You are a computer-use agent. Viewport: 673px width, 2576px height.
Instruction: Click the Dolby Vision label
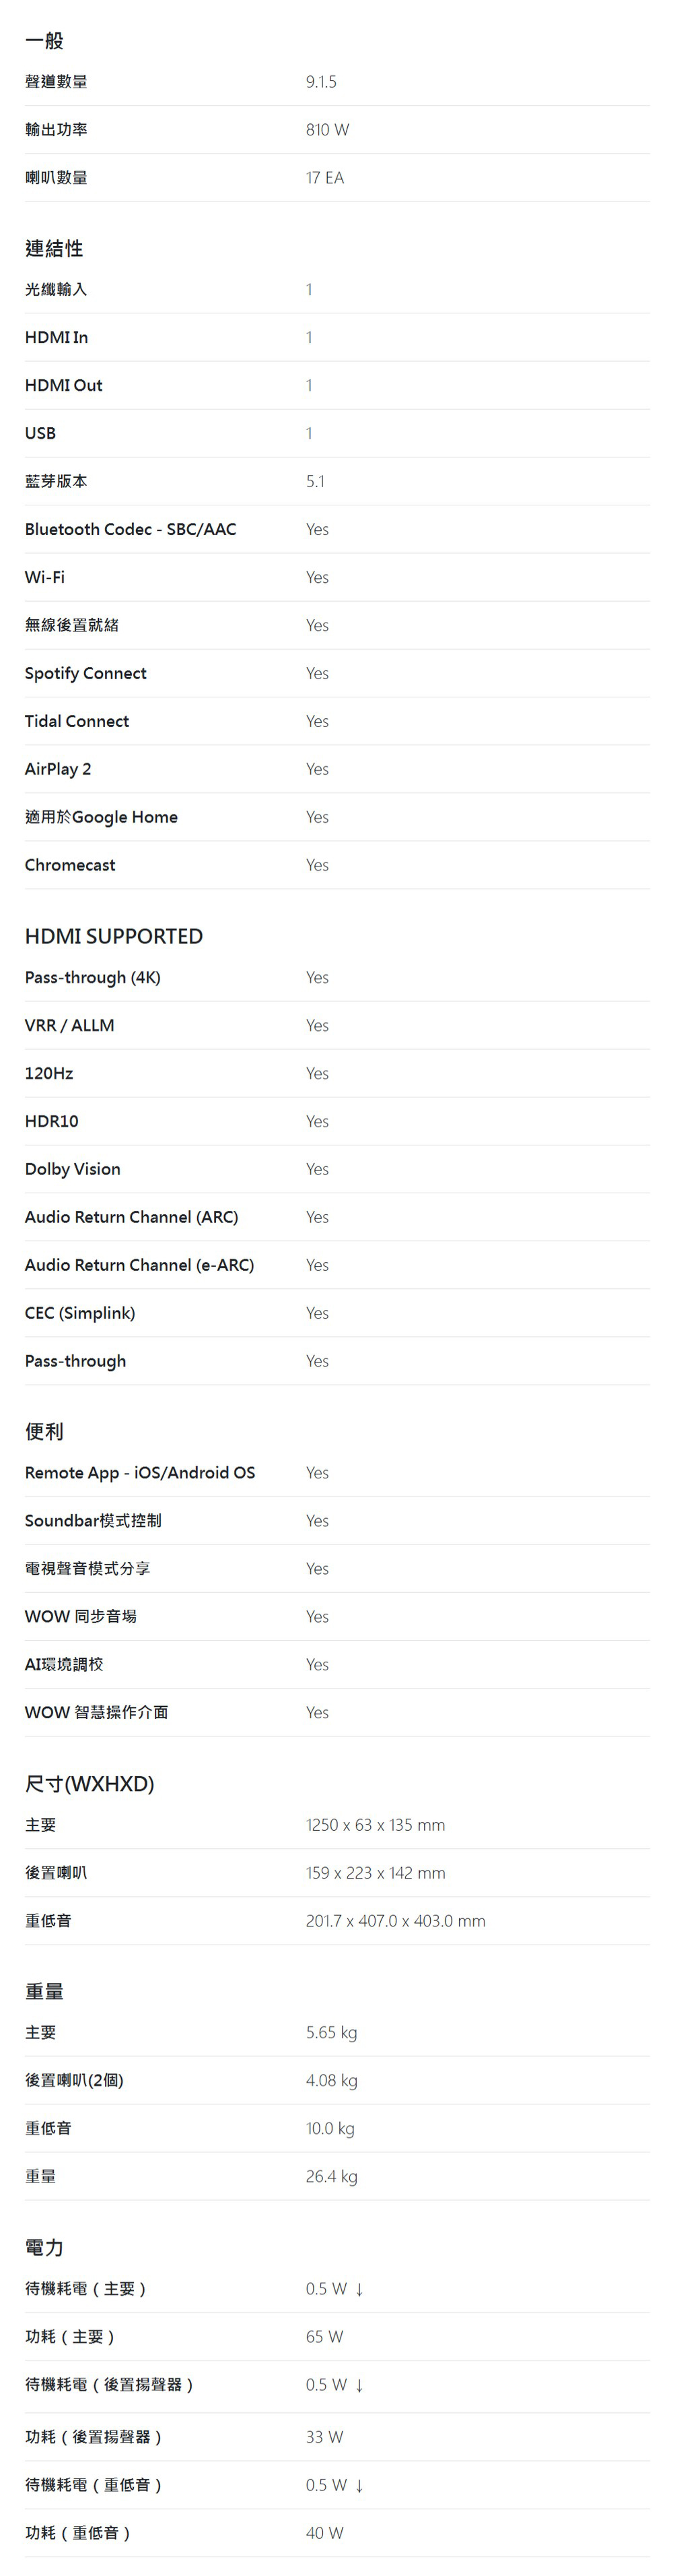73,1169
